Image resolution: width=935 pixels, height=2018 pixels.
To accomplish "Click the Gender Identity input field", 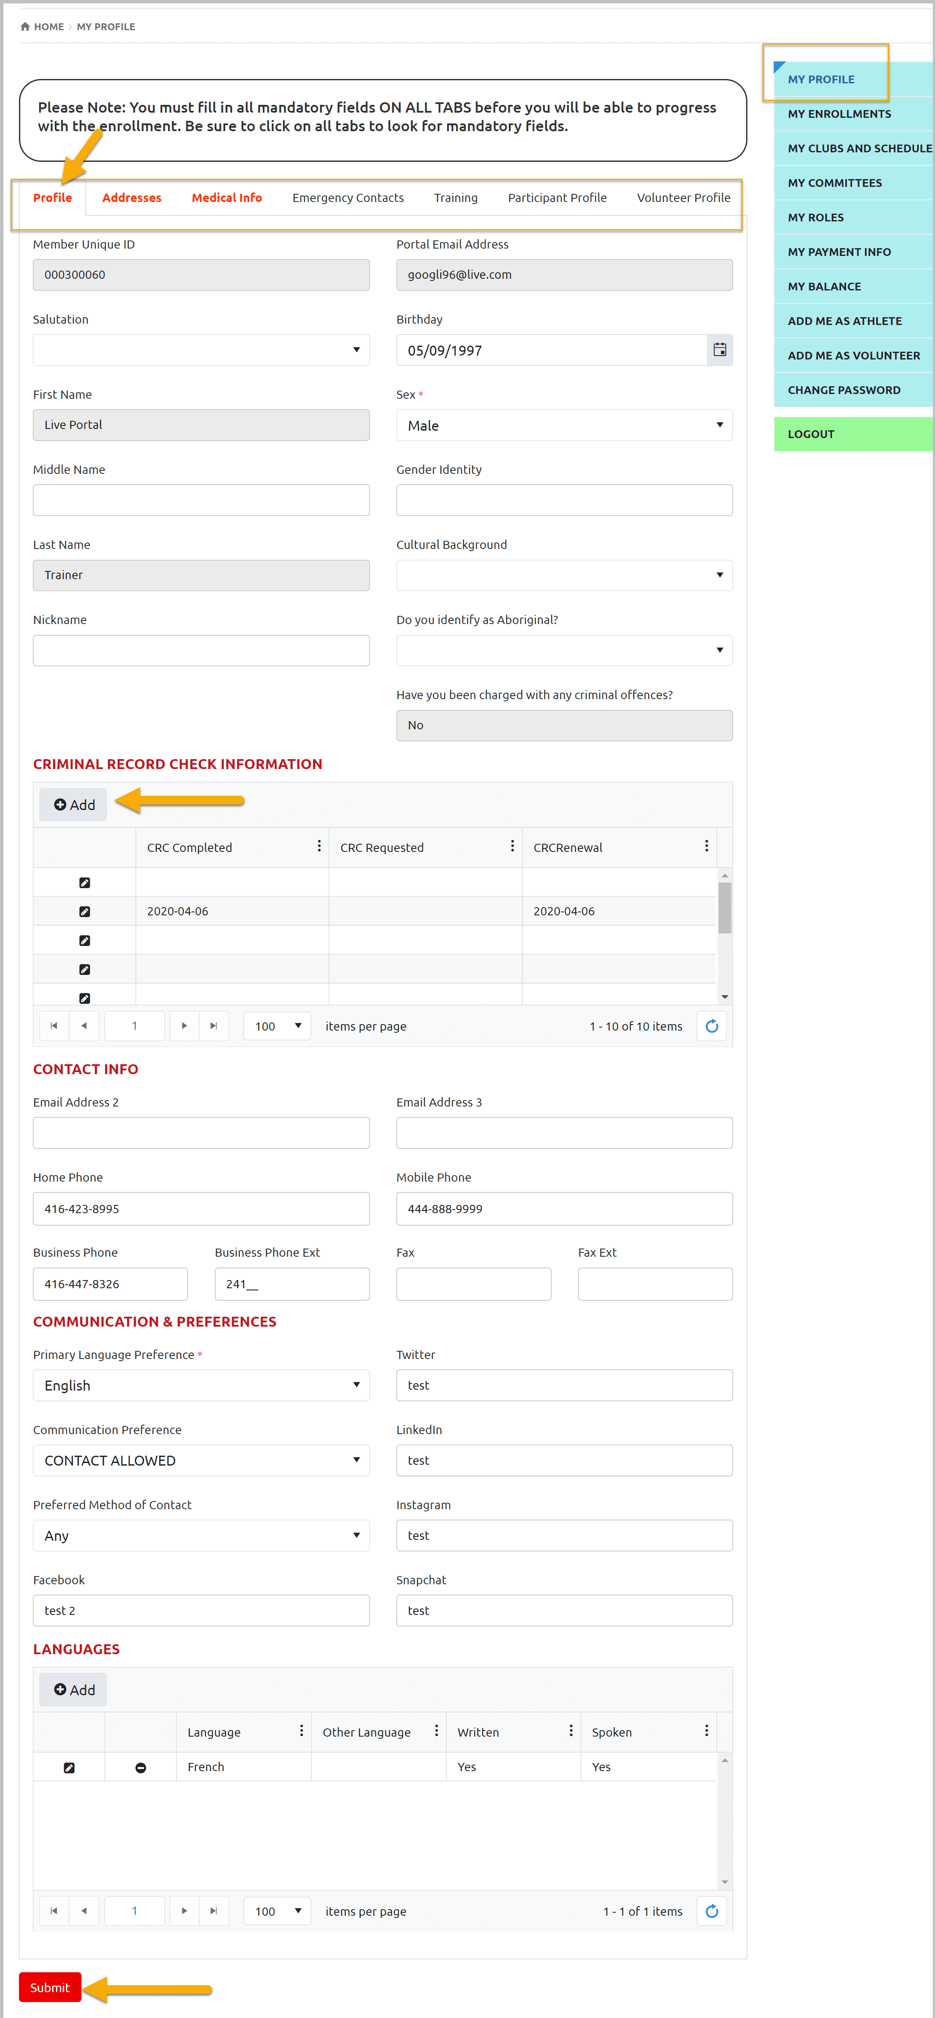I will tap(564, 500).
